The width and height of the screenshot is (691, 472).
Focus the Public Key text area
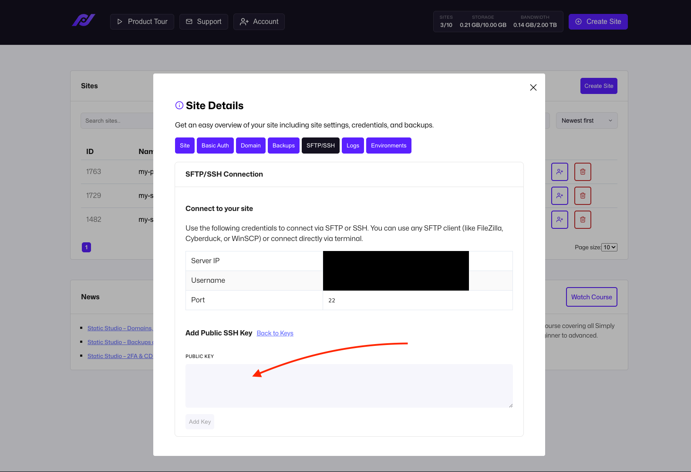tap(349, 386)
